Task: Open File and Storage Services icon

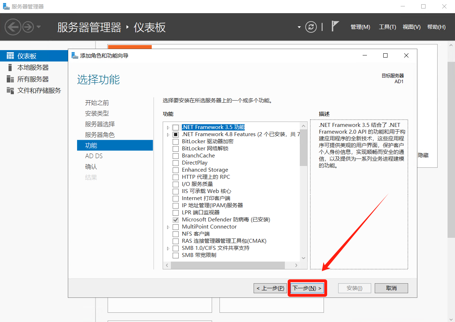Action: (10, 90)
